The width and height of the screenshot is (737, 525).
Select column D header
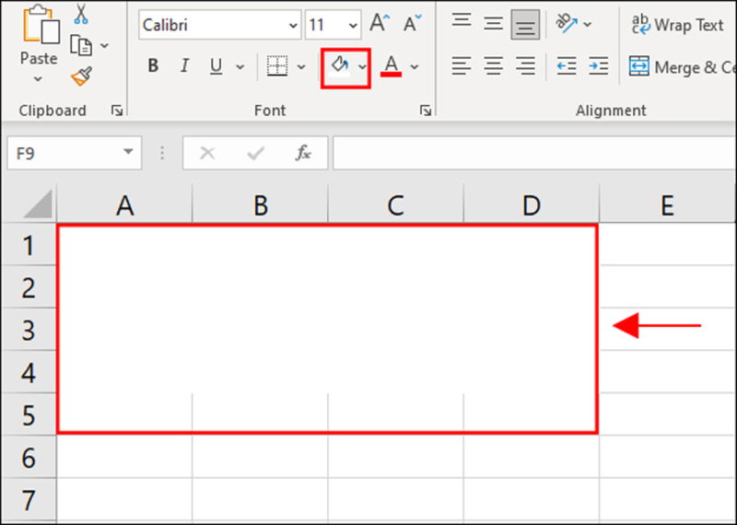click(532, 204)
